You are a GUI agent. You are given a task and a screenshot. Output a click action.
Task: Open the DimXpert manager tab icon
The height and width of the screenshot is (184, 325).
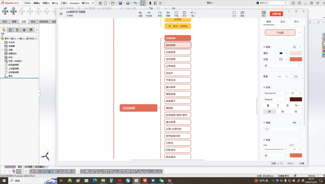coord(24,30)
